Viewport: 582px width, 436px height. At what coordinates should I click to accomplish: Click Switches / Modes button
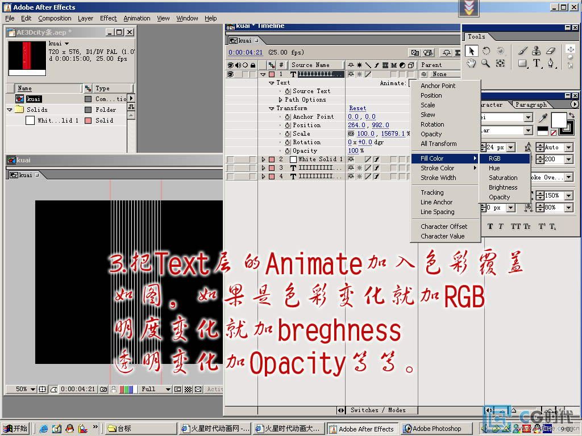coord(378,410)
